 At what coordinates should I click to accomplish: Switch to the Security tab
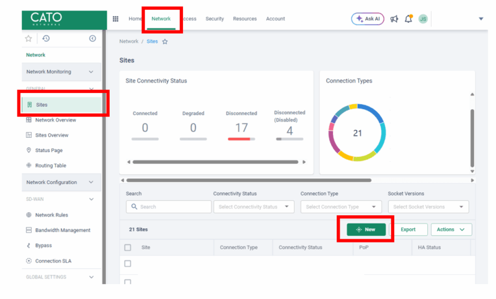tap(215, 19)
